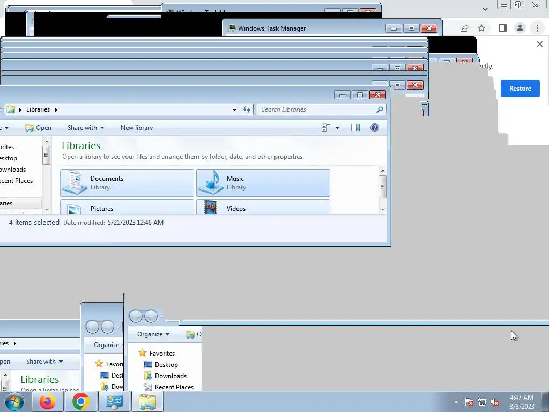This screenshot has width=549, height=412.
Task: Click the muted volume tray icon
Action: (x=495, y=402)
